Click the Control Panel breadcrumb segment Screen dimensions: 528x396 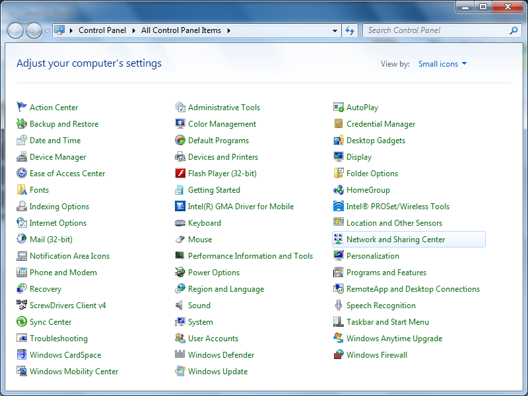tap(102, 30)
